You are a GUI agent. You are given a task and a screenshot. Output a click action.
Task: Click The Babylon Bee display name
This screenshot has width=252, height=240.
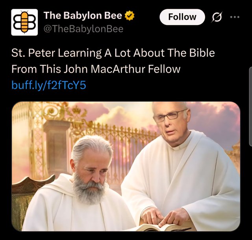pyautogui.click(x=83, y=15)
